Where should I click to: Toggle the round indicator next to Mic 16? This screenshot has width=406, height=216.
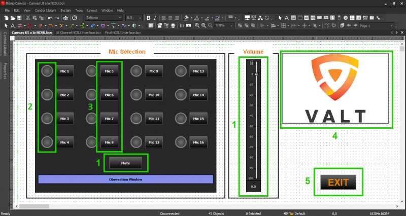(181, 142)
